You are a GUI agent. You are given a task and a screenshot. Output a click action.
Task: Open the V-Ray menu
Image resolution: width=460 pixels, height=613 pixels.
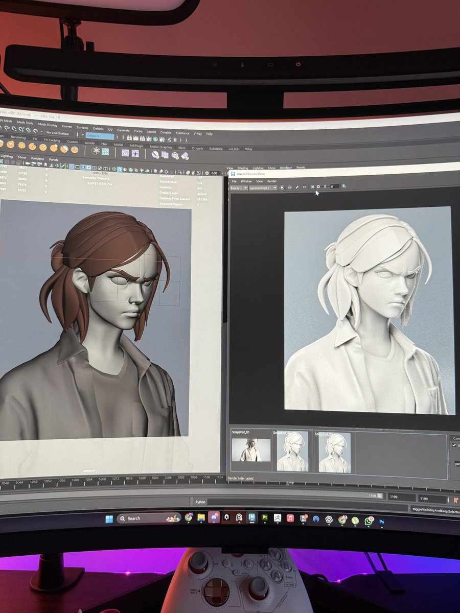point(197,133)
